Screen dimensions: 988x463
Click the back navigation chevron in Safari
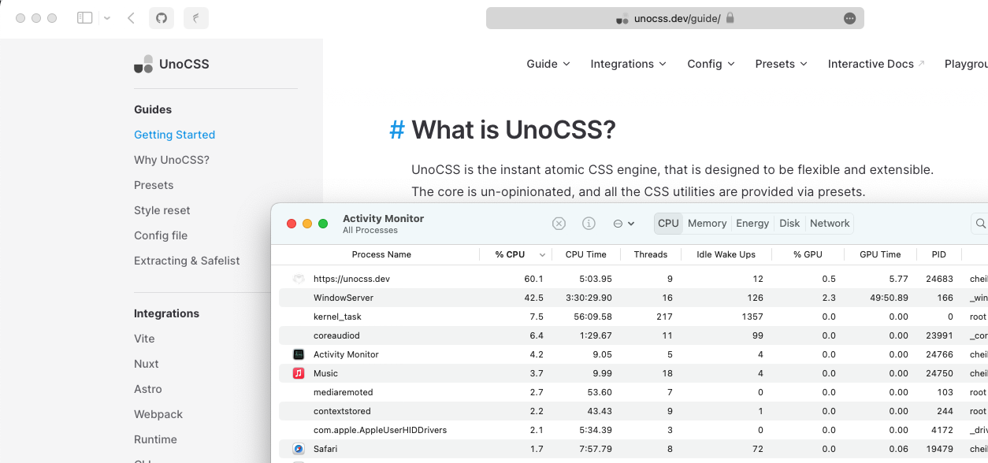(131, 17)
